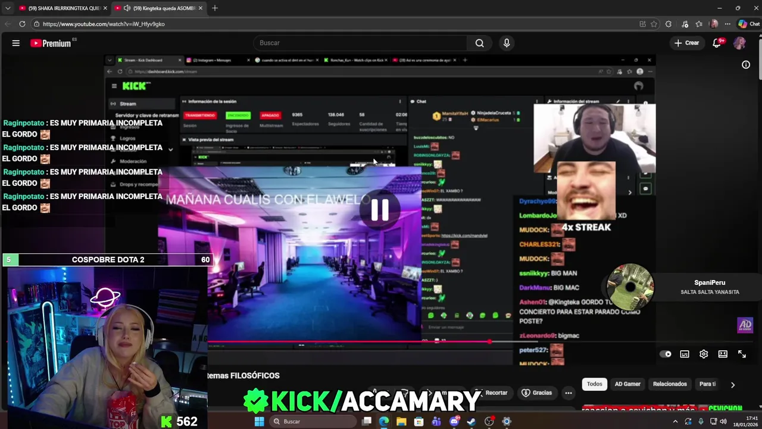Open Steam from taskbar
762x429 pixels.
tap(471, 421)
